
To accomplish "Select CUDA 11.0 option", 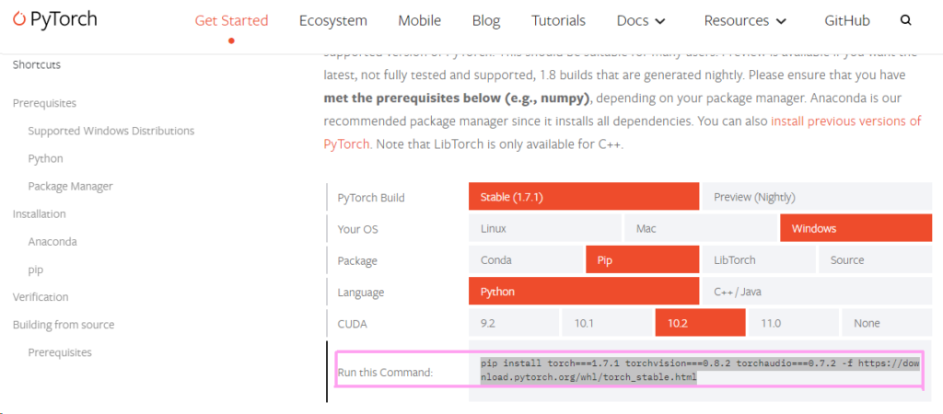I will [793, 323].
